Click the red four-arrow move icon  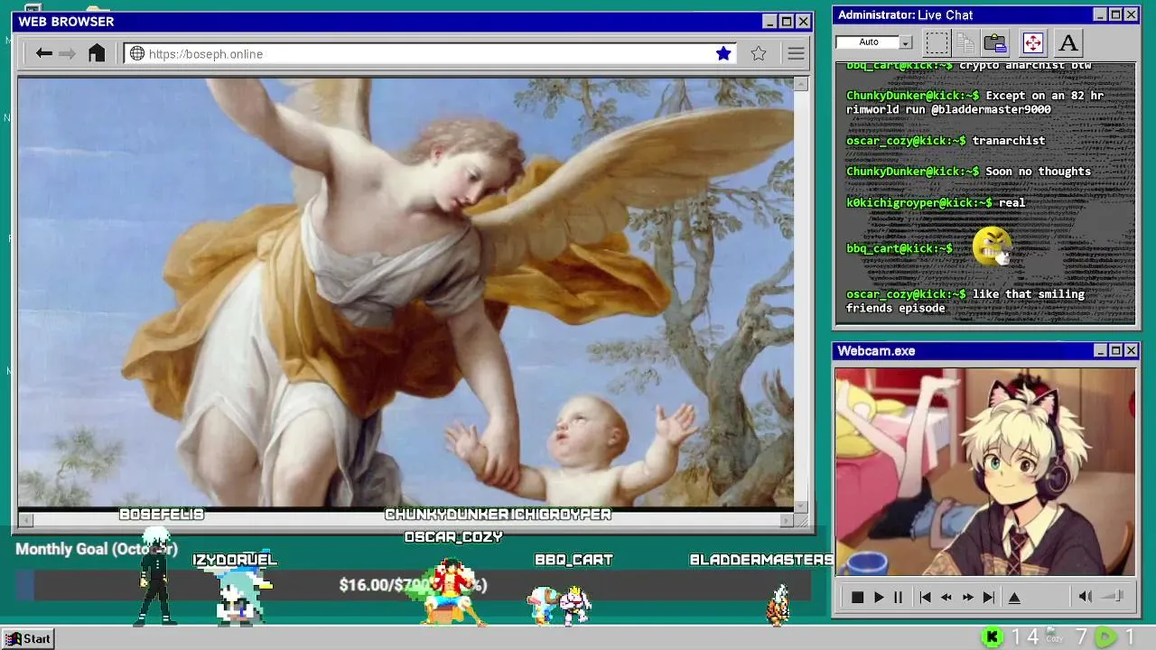(x=1032, y=42)
